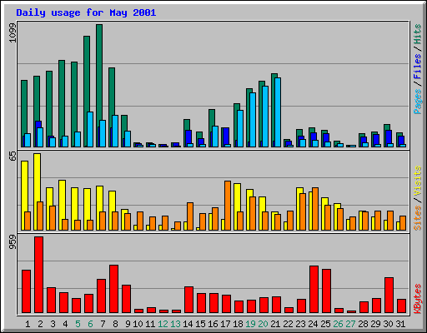Viewport: 427px width, 333px height.
Task: Click the red KBytes bar for day 14
Action: click(x=189, y=300)
